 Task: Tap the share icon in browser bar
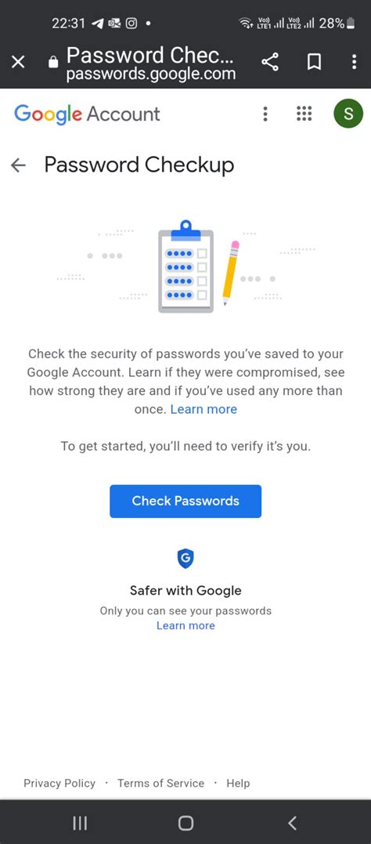270,63
